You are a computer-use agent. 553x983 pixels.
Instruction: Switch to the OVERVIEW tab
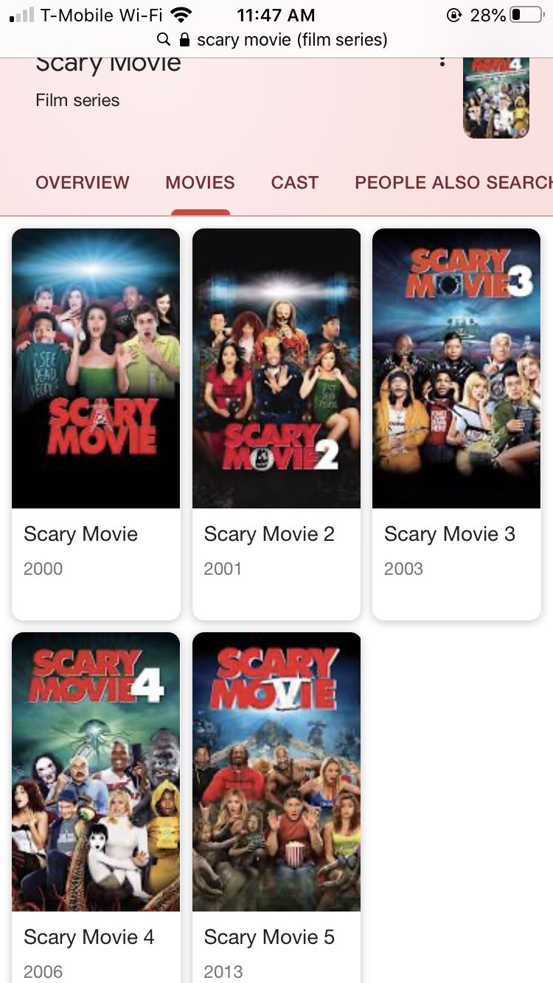[83, 183]
